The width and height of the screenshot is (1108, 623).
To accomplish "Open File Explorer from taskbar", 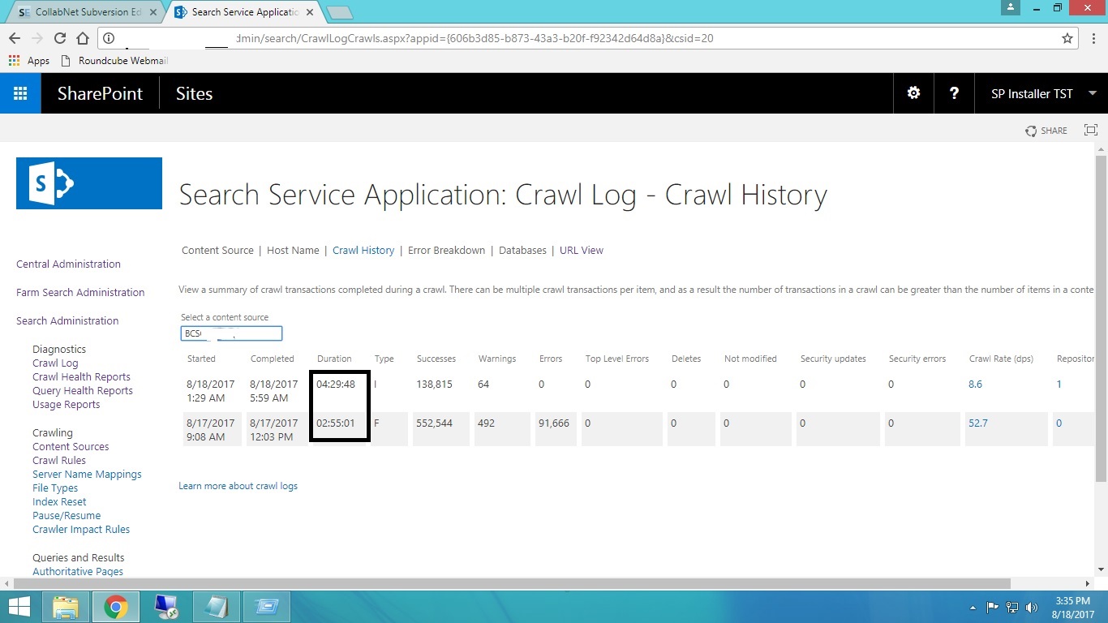I will coord(66,607).
